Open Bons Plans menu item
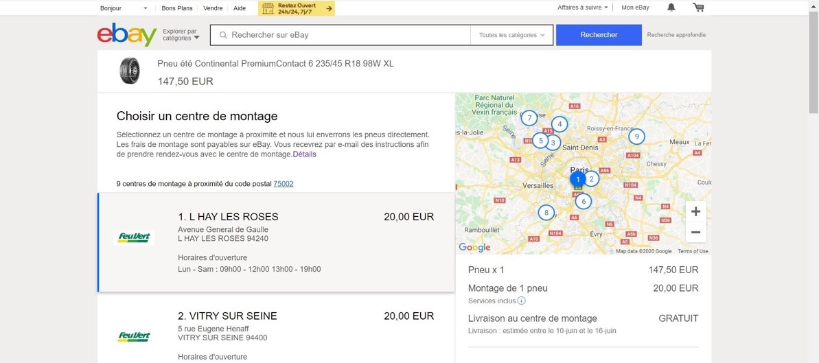This screenshot has height=363, width=819. [177, 8]
